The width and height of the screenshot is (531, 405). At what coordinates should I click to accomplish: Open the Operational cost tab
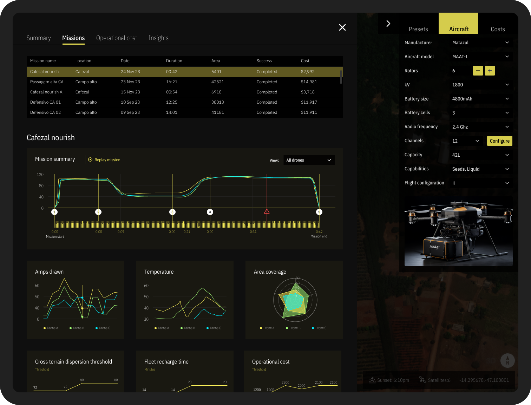pos(117,38)
